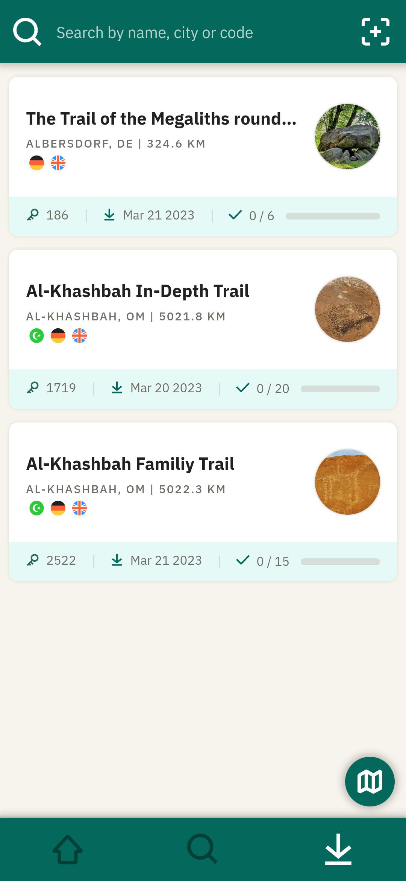Screen dimensions: 406x881
Task: Click the Familiy Trail rock art thumbnail
Action: pos(347,482)
